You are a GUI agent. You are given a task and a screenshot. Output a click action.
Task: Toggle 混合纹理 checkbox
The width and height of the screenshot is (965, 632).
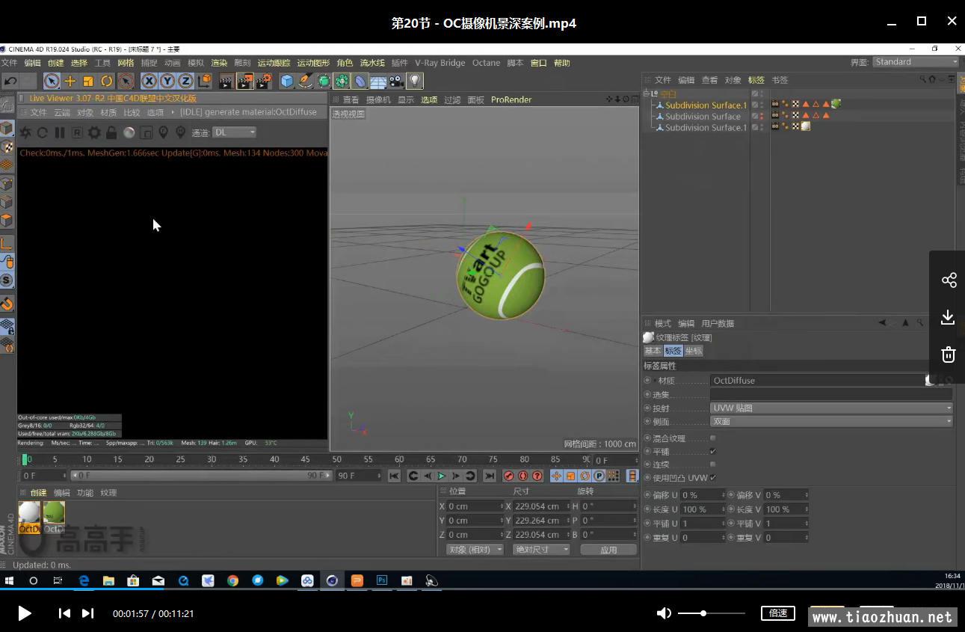[x=712, y=438]
